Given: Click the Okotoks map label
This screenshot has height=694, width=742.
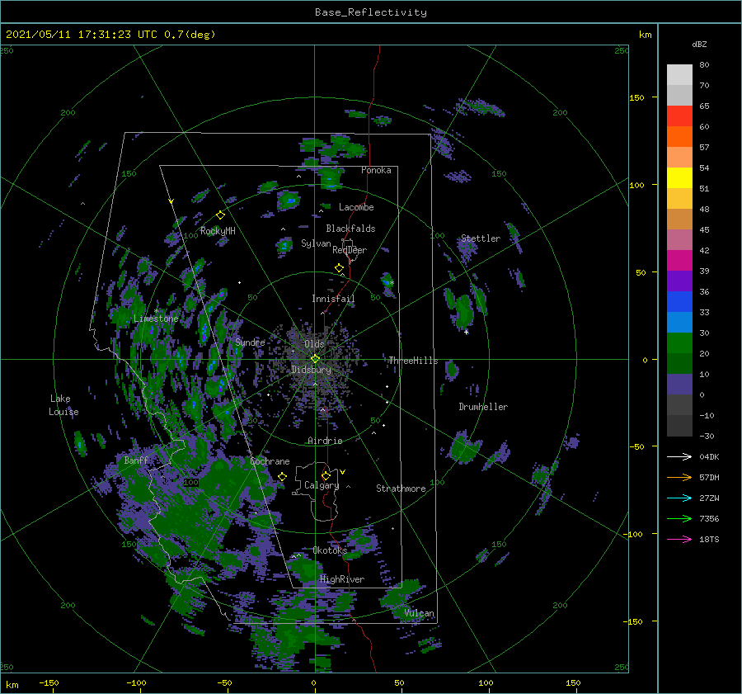Looking at the screenshot, I should point(330,550).
